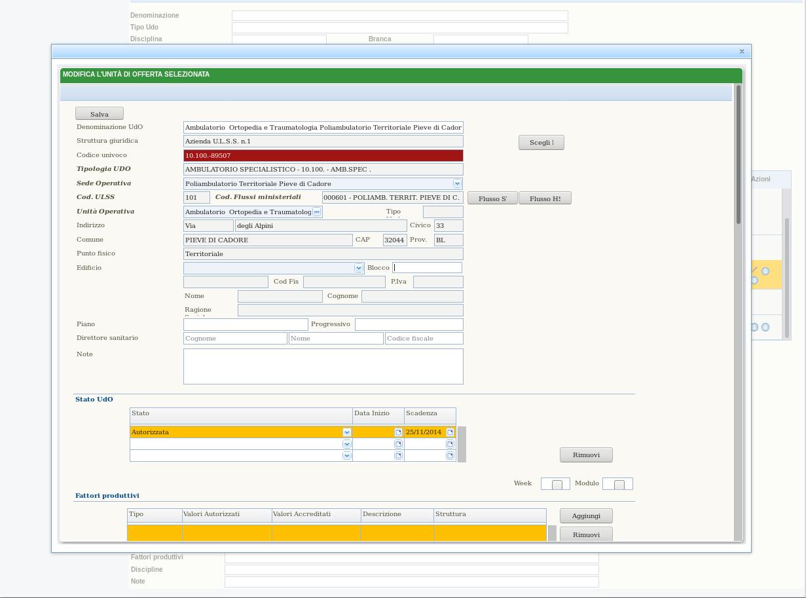
Task: Toggle the Week checkbox
Action: [557, 484]
